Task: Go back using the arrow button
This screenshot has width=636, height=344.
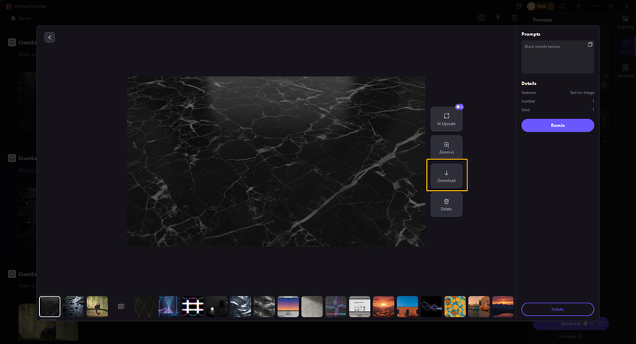Action: click(50, 38)
